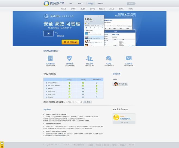Switch to the 营销QQ tab
The width and height of the screenshot is (179, 148).
[81, 4]
